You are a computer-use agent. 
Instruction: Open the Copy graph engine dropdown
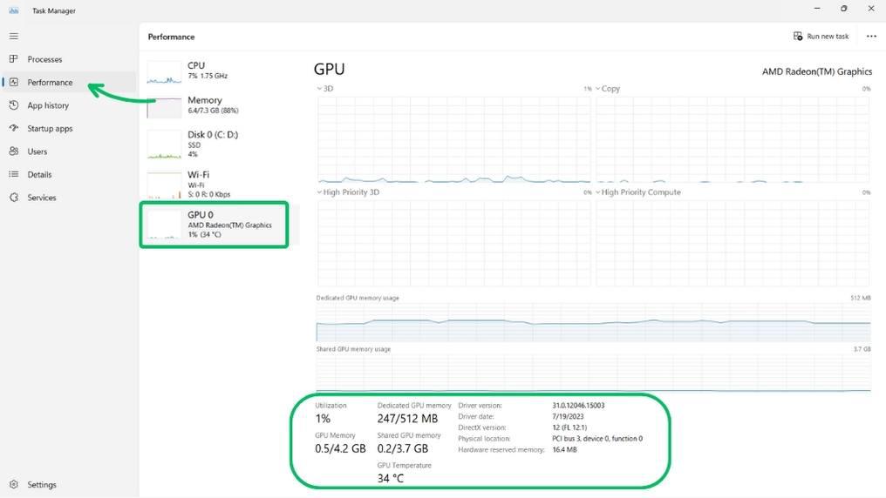coord(598,89)
